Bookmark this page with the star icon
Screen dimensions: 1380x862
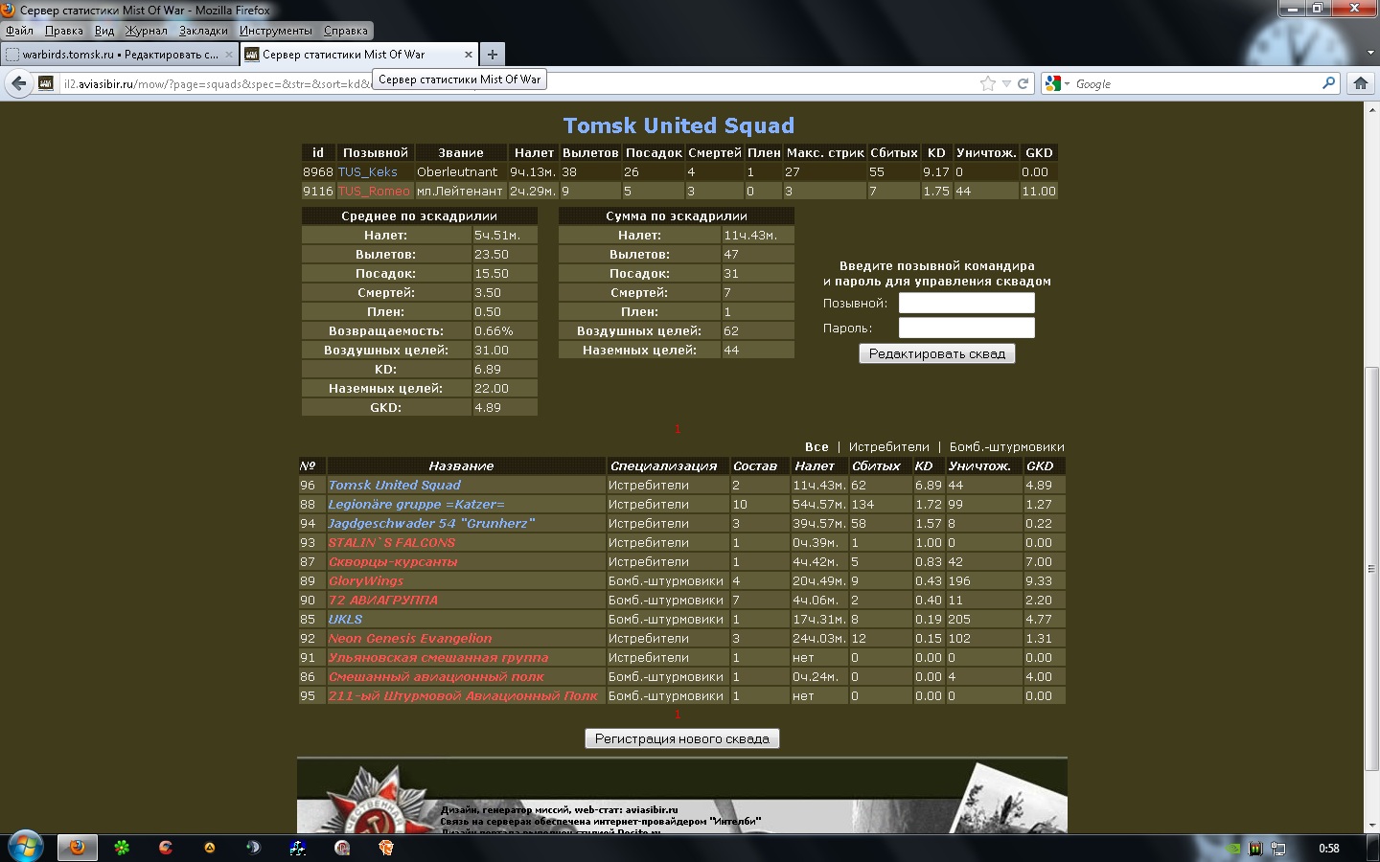(988, 83)
